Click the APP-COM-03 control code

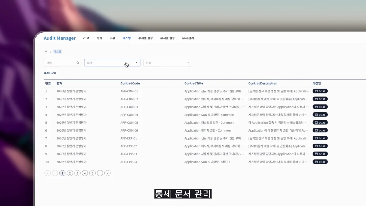tap(129, 107)
